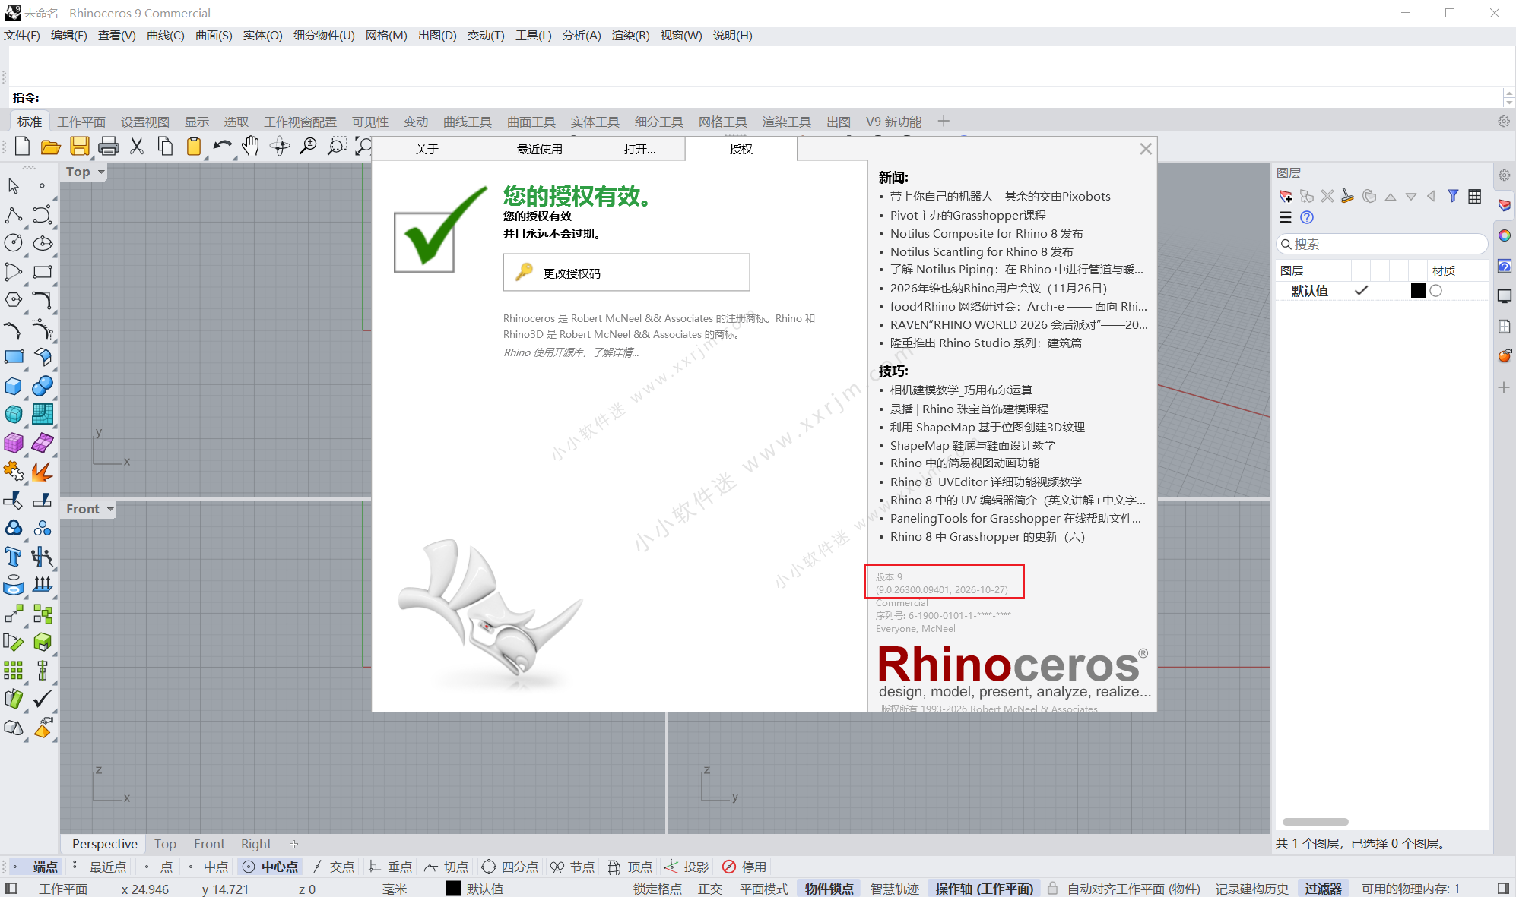
Task: Select the Circle drawing tool
Action: click(x=14, y=243)
